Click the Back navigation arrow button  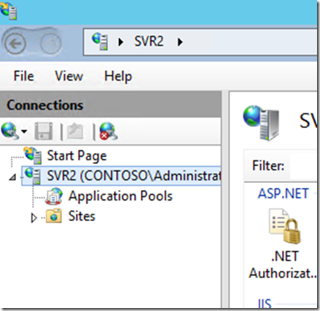(15, 44)
